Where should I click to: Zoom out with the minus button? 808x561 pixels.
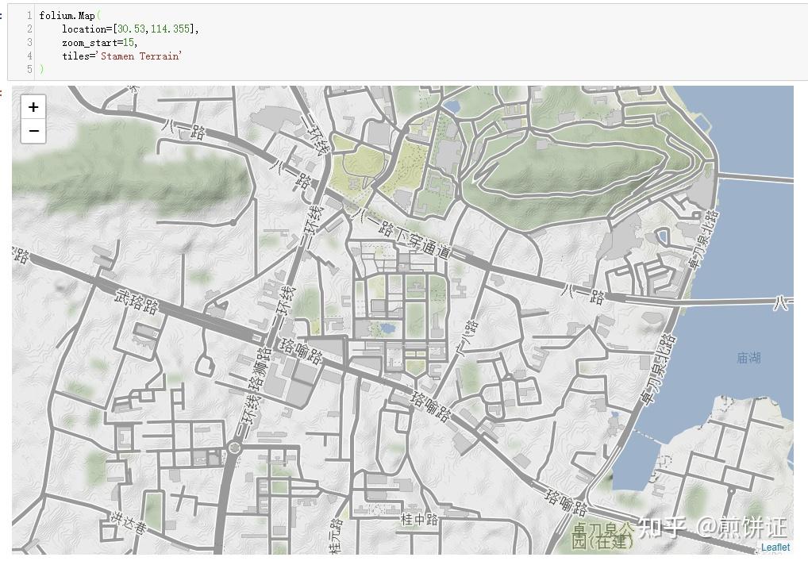coord(33,132)
